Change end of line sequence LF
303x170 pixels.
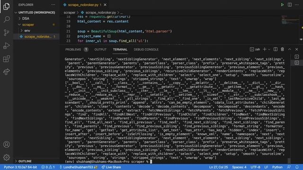pos(266,167)
